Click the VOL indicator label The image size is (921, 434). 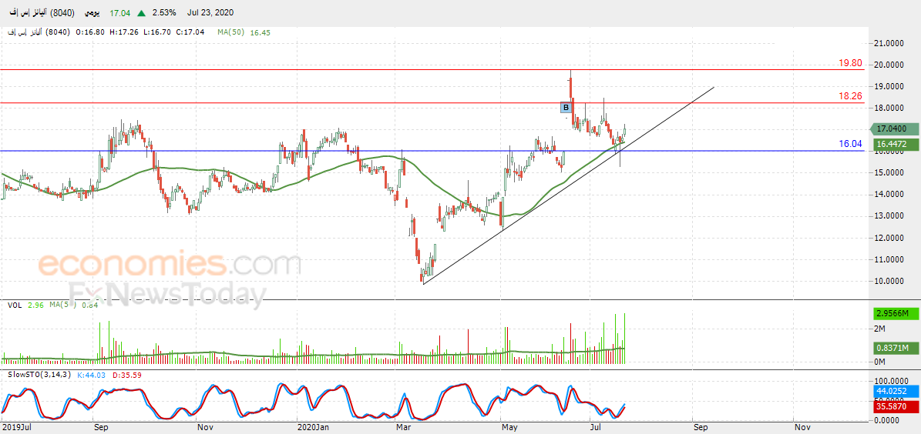click(15, 305)
